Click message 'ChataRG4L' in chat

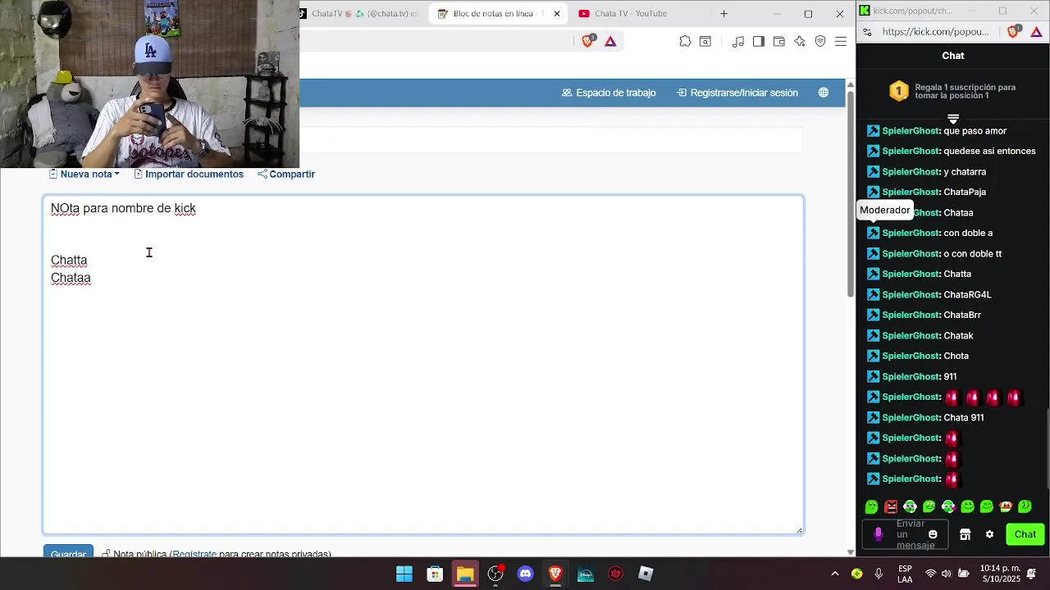pyautogui.click(x=967, y=294)
